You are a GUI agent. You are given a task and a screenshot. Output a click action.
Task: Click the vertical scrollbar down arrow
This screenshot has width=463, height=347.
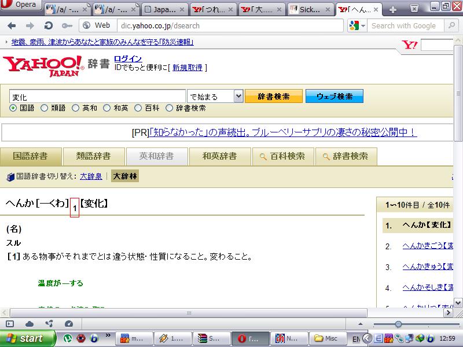pyautogui.click(x=458, y=303)
